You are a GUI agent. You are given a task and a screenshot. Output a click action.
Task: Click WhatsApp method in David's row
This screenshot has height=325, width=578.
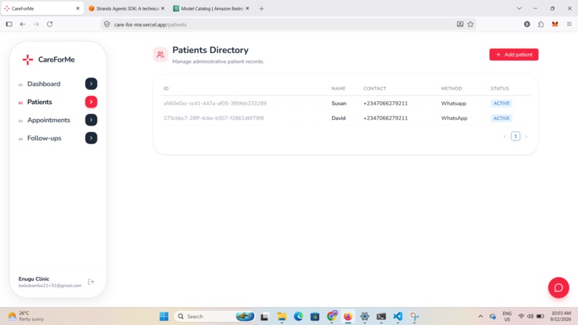pos(454,118)
